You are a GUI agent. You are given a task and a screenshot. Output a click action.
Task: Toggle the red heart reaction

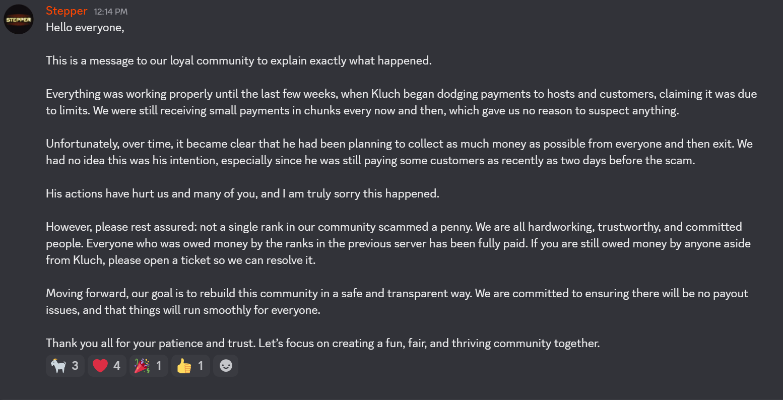107,366
